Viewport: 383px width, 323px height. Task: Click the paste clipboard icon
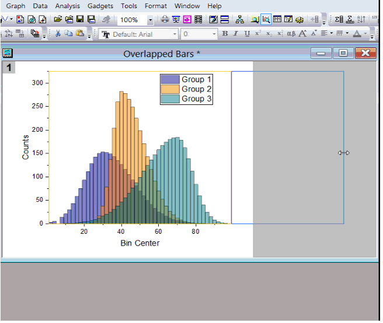tap(80, 33)
